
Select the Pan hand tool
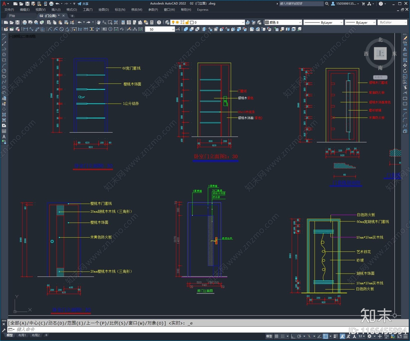click(x=99, y=23)
